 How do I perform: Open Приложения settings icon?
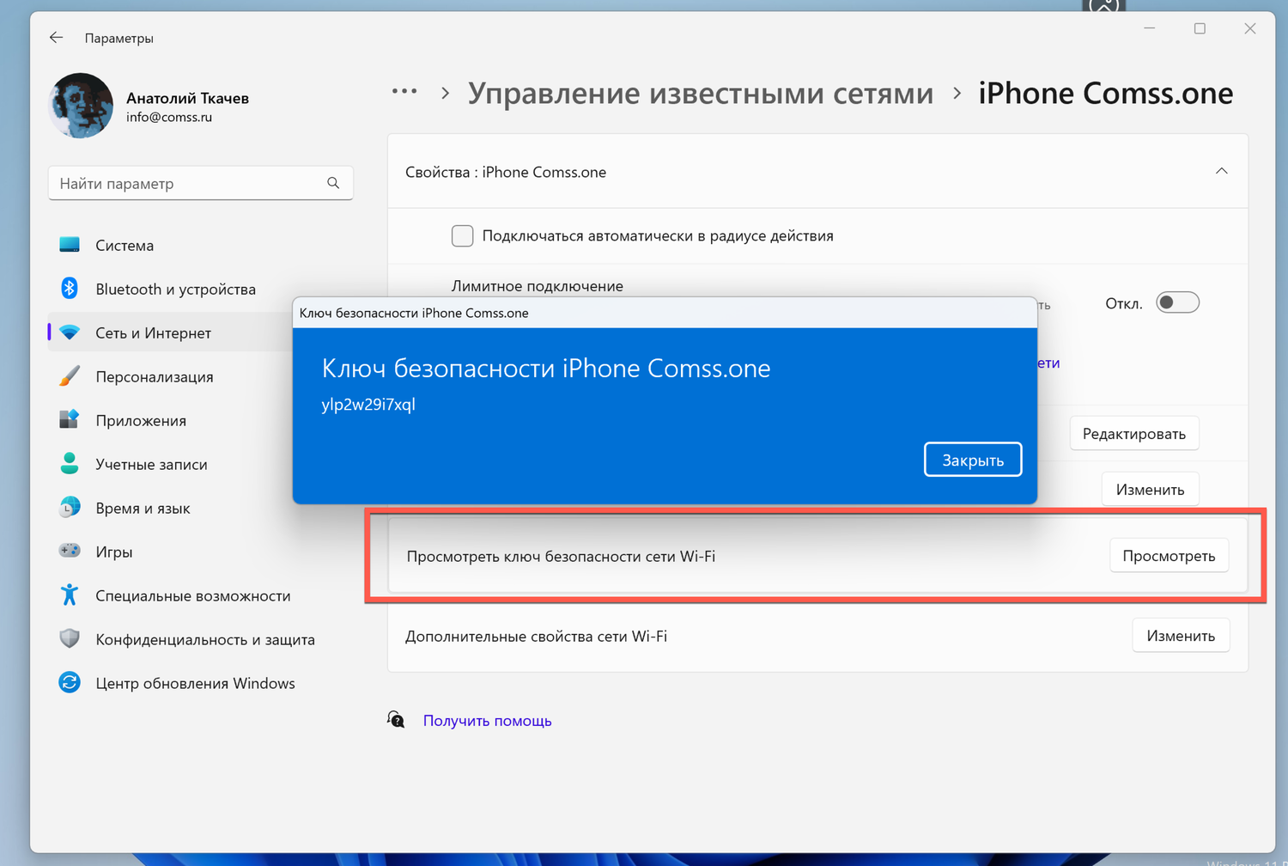(x=70, y=420)
